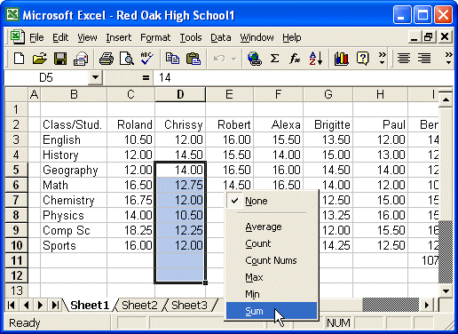Open the Undo history dropdown arrow
Image resolution: width=458 pixels, height=334 pixels.
tap(233, 59)
